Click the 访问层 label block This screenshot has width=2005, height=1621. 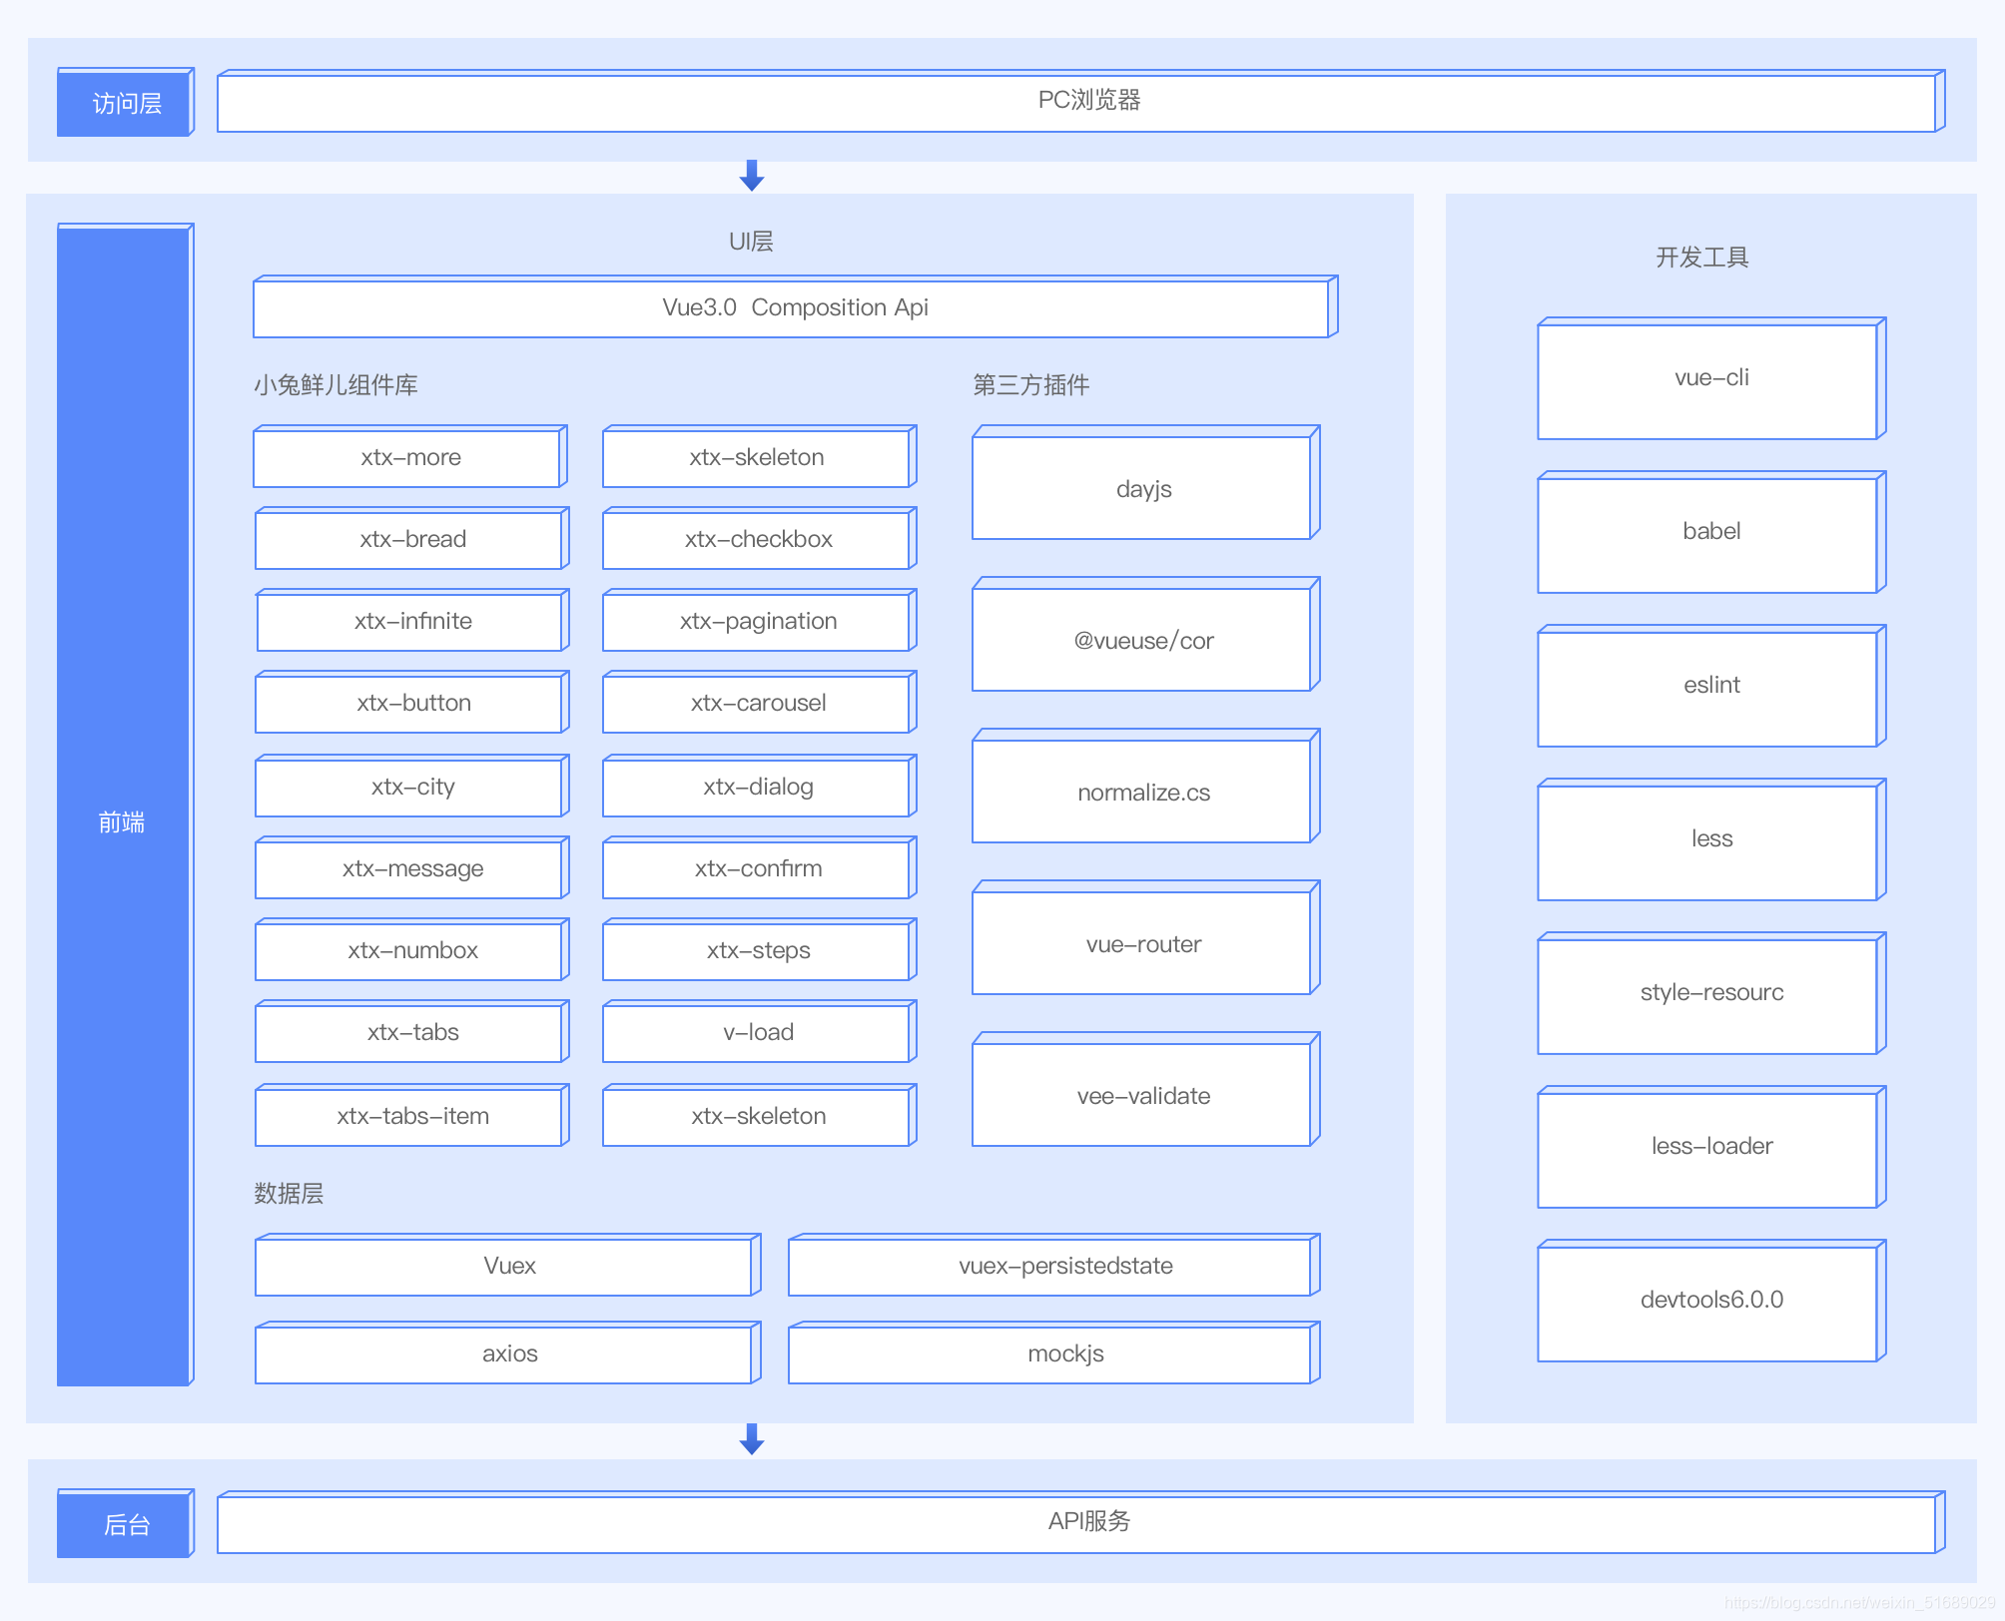pyautogui.click(x=125, y=102)
